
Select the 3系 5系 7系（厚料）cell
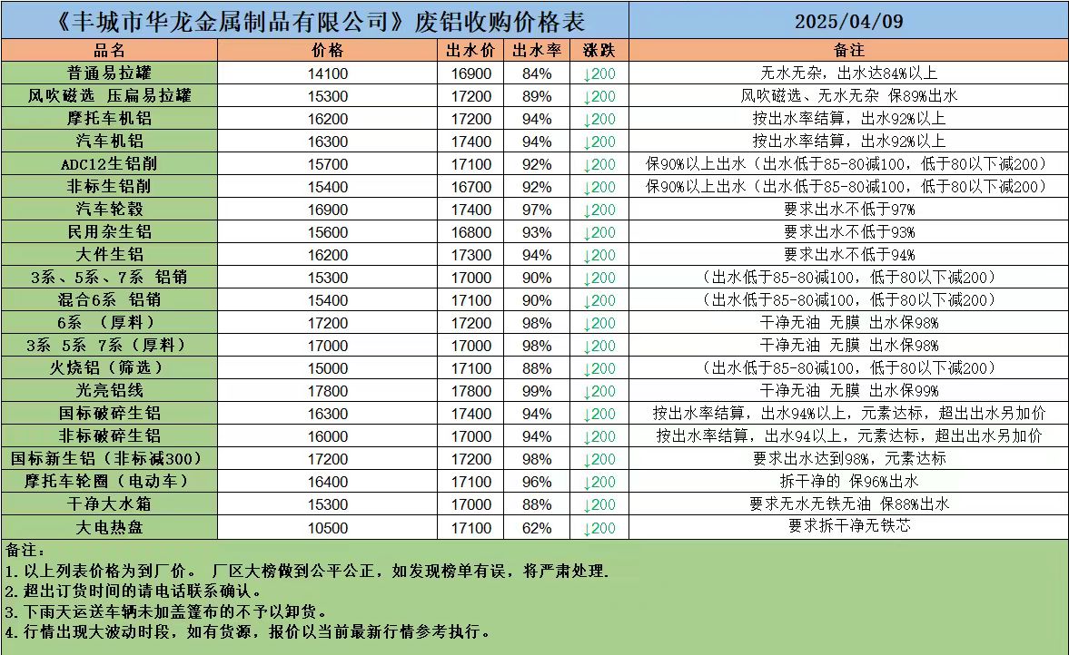(110, 346)
